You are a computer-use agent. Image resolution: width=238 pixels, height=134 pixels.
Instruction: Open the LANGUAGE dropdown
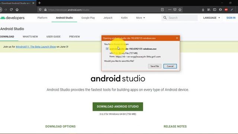click(x=212, y=18)
